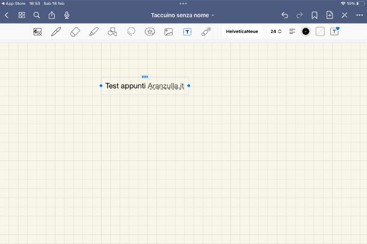Redo the undone action
367x244 pixels.
coord(300,16)
